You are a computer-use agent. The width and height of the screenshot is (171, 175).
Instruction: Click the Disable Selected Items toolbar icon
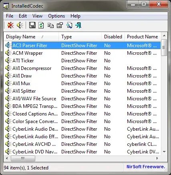[x=10, y=25]
